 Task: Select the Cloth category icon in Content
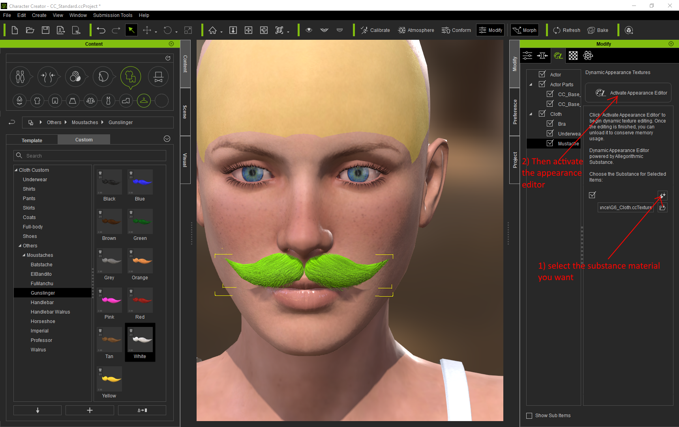click(x=131, y=76)
